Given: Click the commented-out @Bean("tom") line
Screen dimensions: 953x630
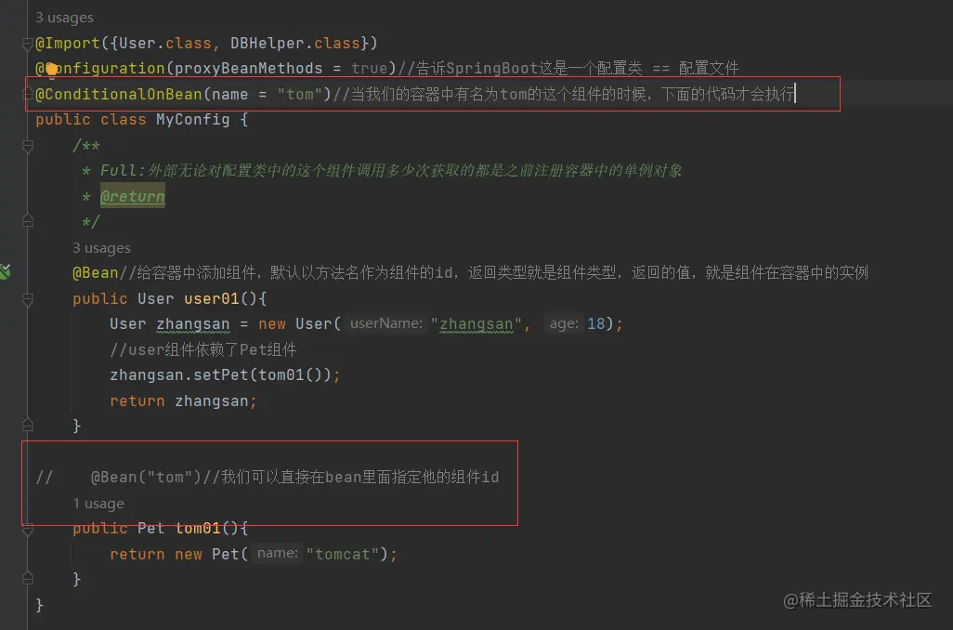Looking at the screenshot, I should pos(268,477).
